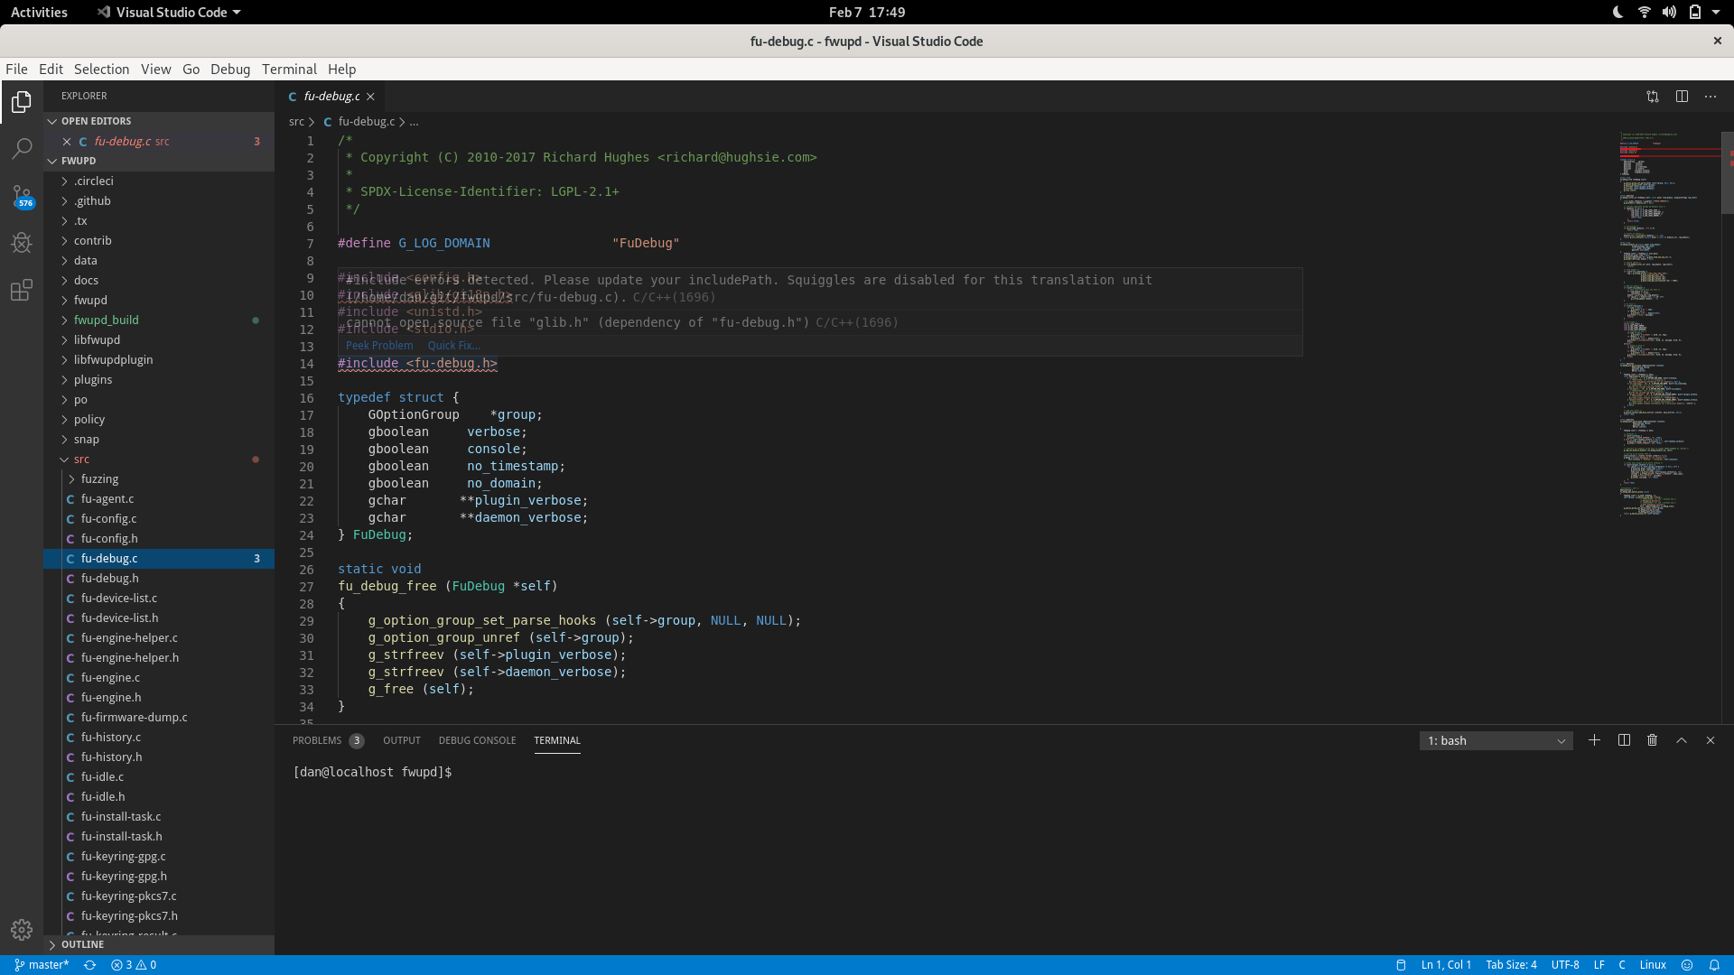1734x975 pixels.
Task: Switch to the Problems panel tab
Action: tap(328, 740)
